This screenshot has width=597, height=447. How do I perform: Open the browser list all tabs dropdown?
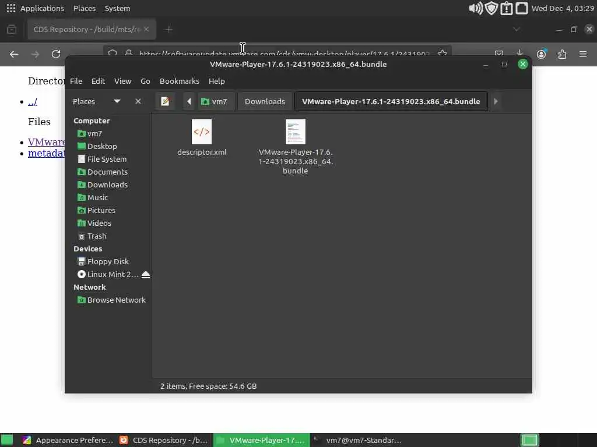tap(517, 29)
